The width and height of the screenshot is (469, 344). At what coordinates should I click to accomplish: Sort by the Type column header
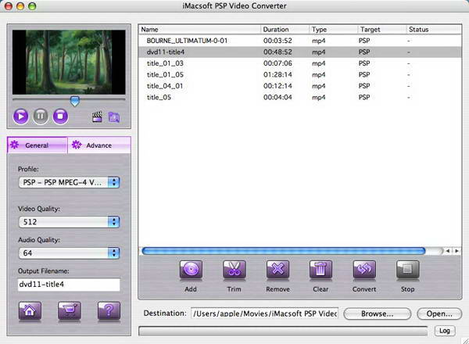pyautogui.click(x=334, y=29)
